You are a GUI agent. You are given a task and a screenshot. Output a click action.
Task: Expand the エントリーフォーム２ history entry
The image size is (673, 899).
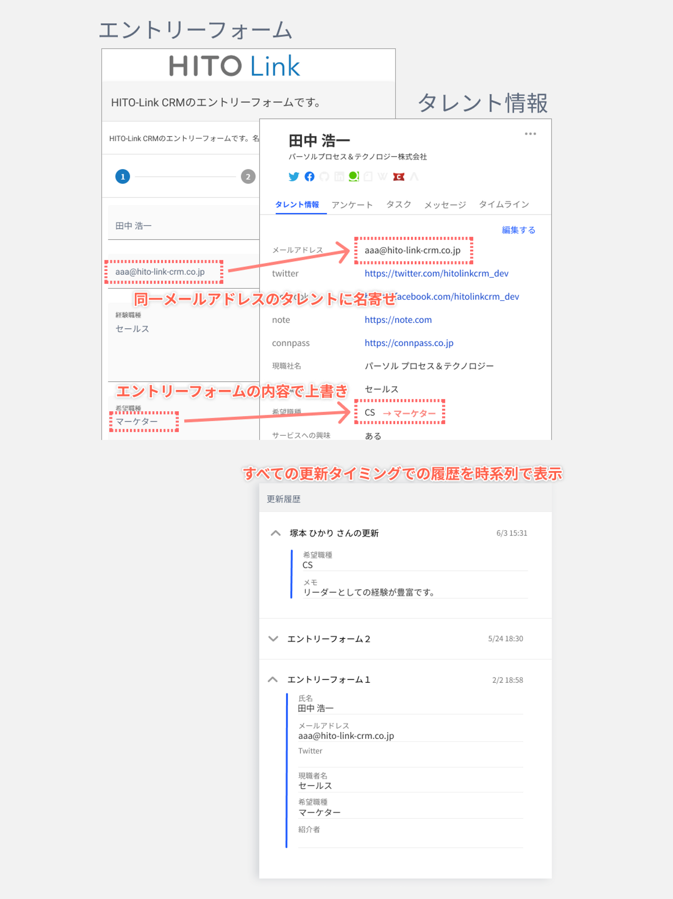[273, 638]
